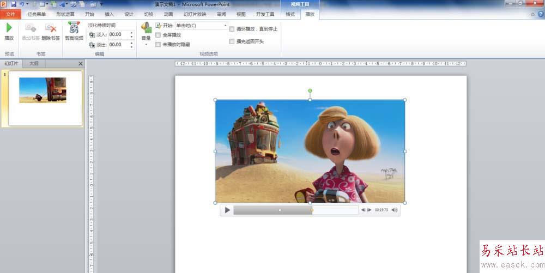This screenshot has width=545, height=273.
Task: Decrease Fade In (淡入) spinner value
Action: [x=131, y=37]
